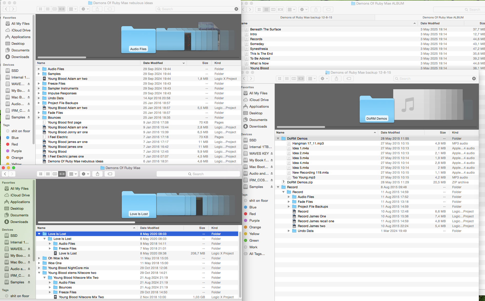The width and height of the screenshot is (485, 301).
Task: Switch backup 12-8-15 window to column view
Action: [294, 79]
